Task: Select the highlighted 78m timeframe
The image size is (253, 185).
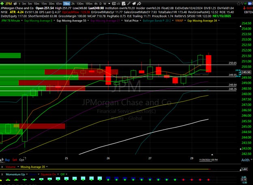Action: pyautogui.click(x=66, y=4)
